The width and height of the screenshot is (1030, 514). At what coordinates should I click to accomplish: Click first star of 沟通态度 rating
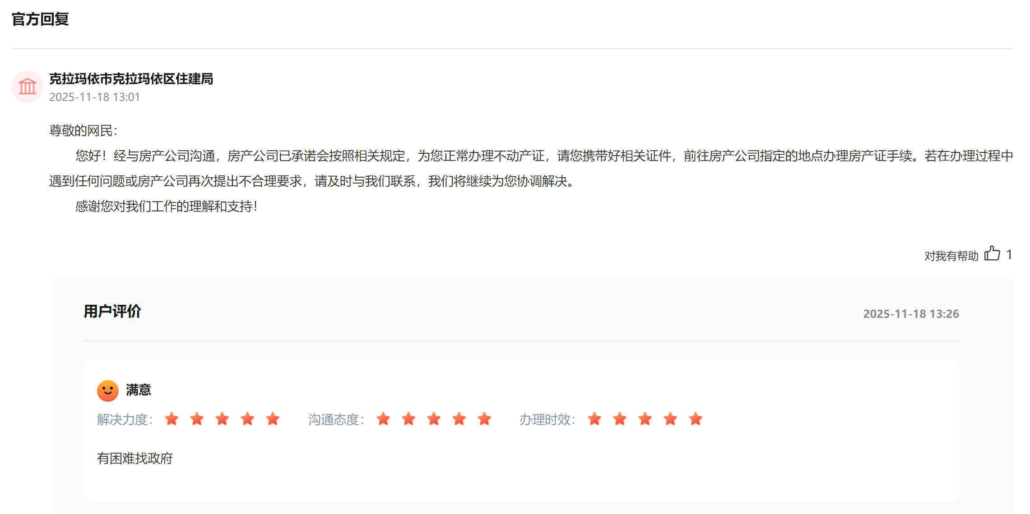(x=383, y=419)
